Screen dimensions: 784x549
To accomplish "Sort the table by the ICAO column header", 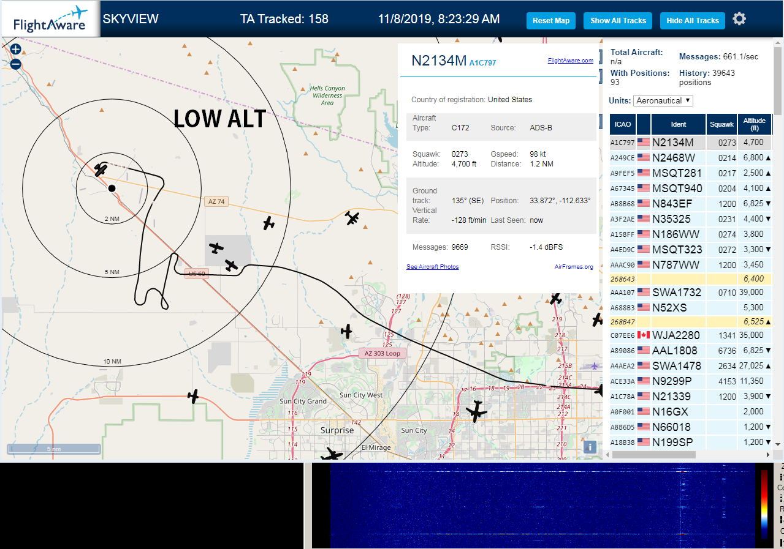I will (622, 124).
